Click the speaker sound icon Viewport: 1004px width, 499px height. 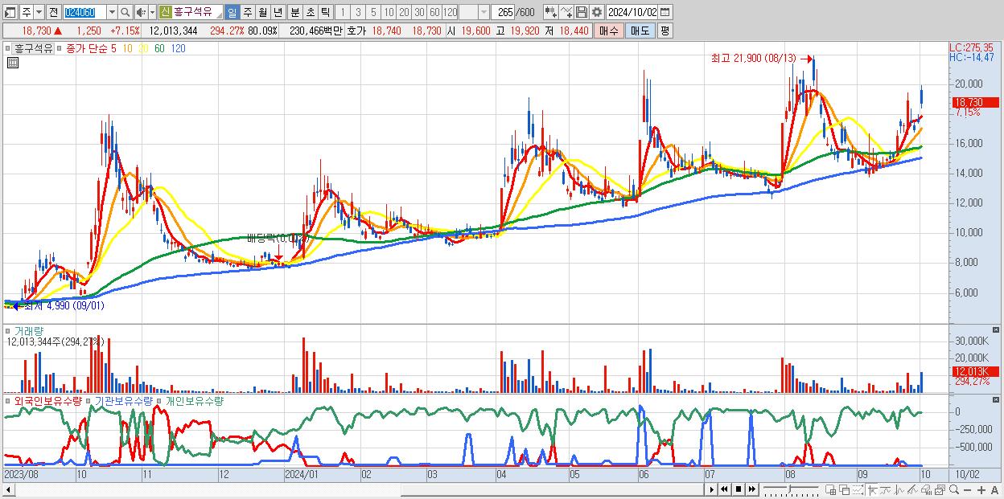(141, 12)
